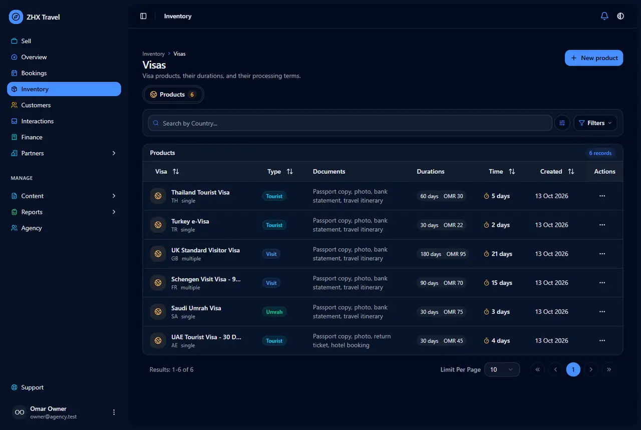Click the Saudi Umrah Visa product icon
641x430 pixels.
coord(158,312)
